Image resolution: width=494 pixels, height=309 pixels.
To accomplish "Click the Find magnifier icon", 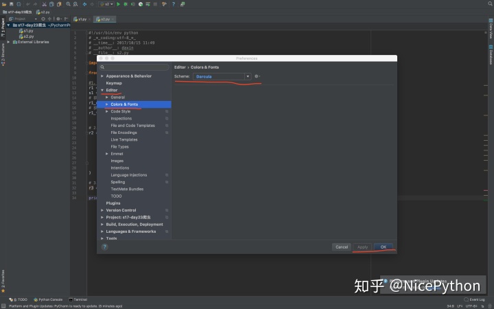I will 68,4.
